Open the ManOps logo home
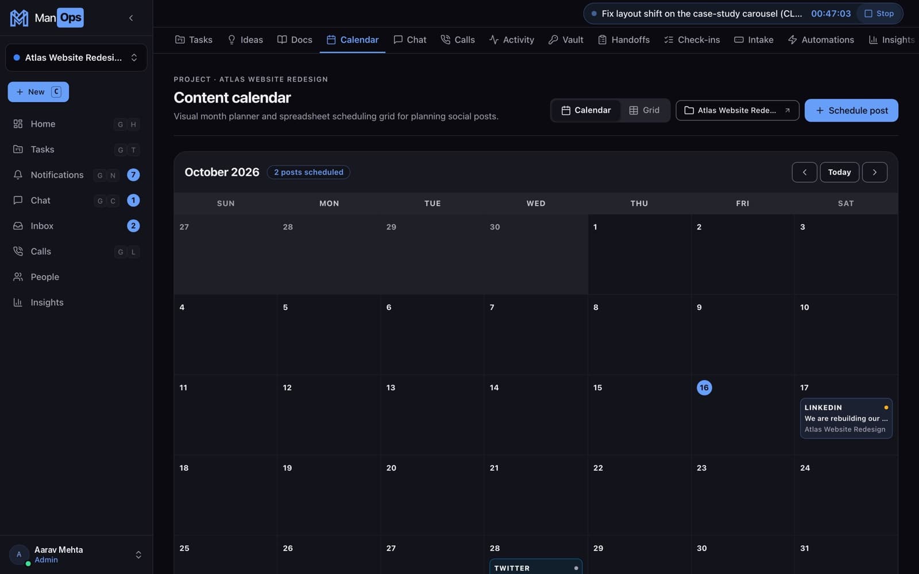 [47, 18]
